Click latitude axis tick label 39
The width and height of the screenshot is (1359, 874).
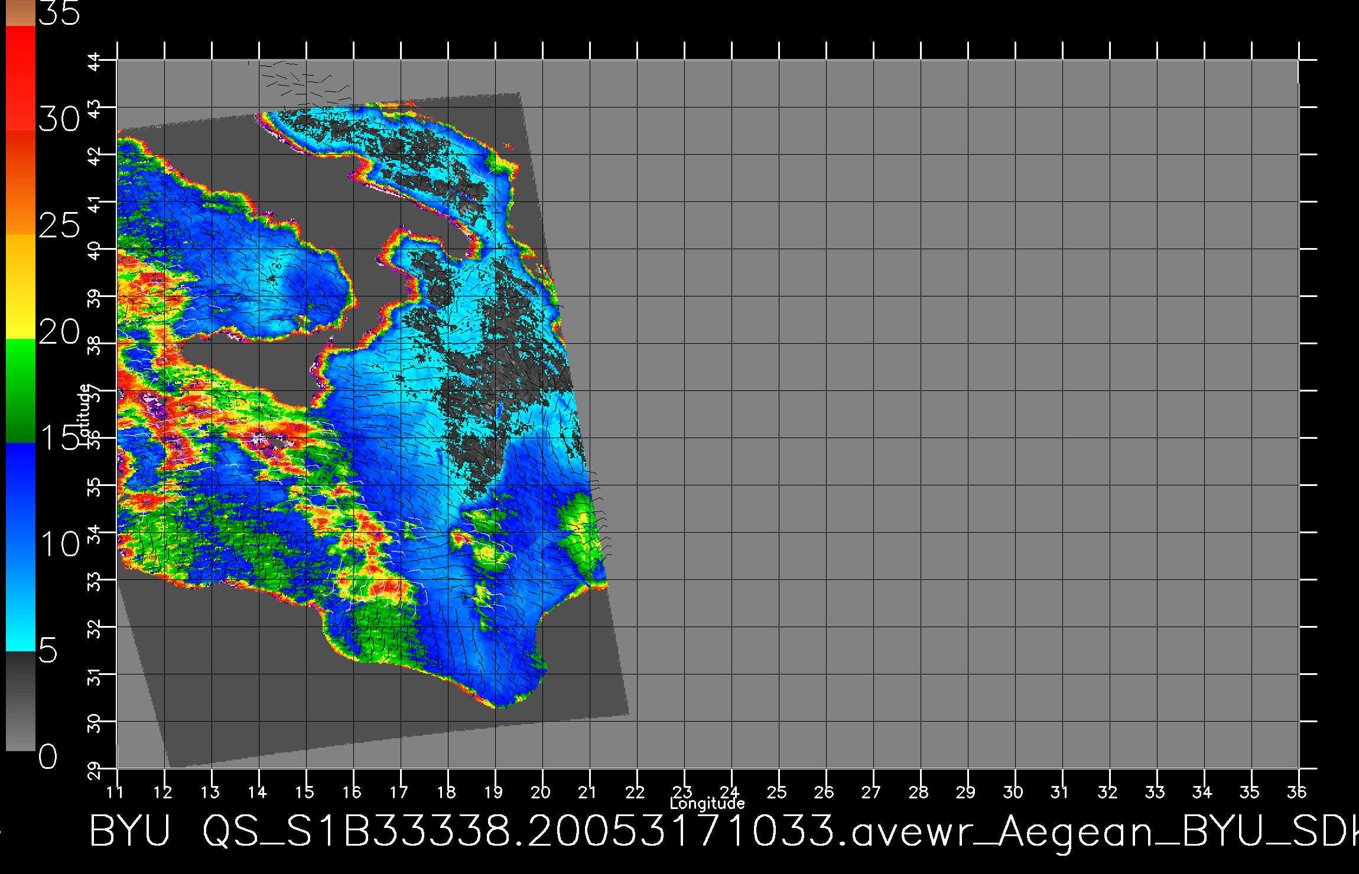95,298
